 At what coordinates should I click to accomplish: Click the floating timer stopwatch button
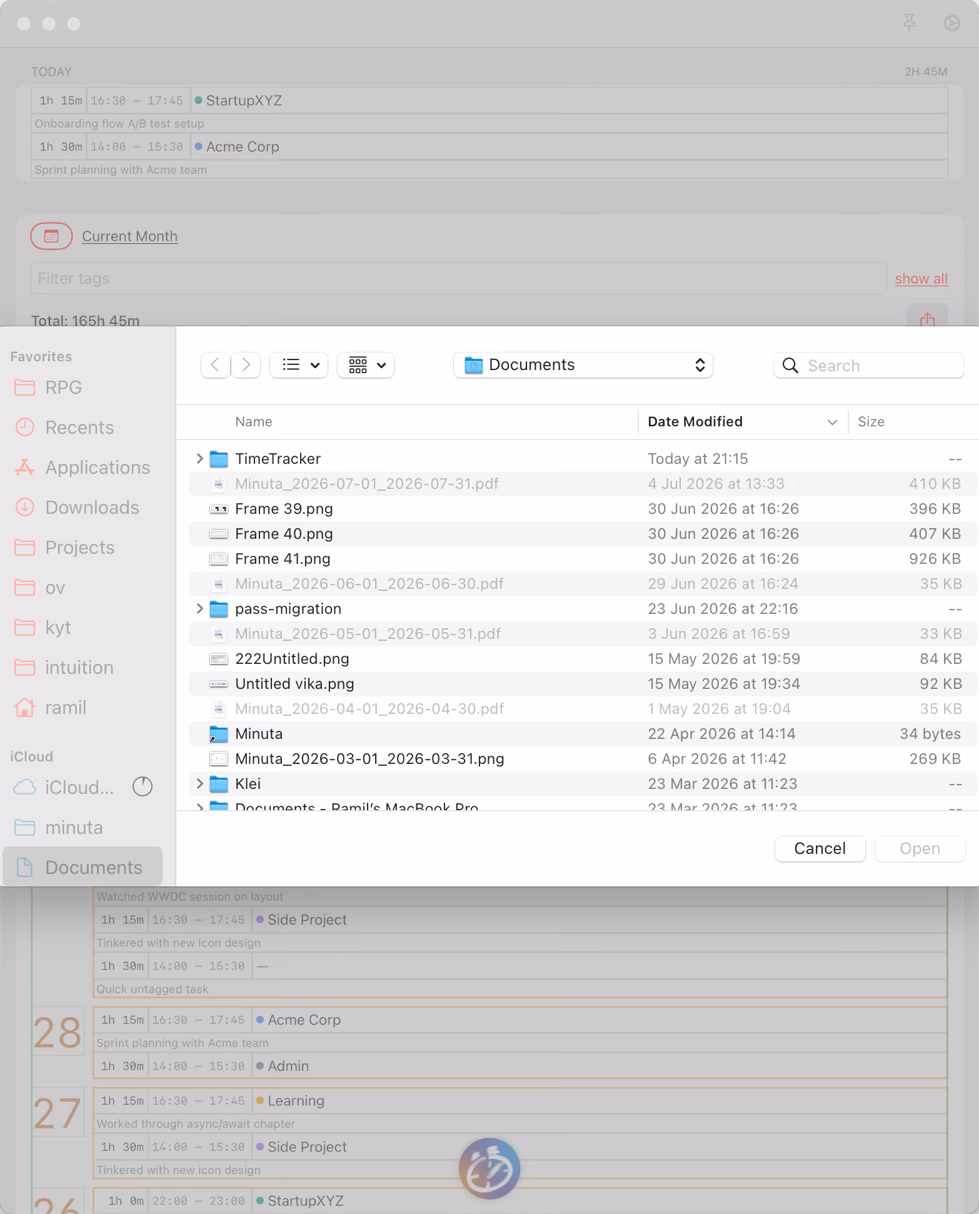click(489, 1168)
